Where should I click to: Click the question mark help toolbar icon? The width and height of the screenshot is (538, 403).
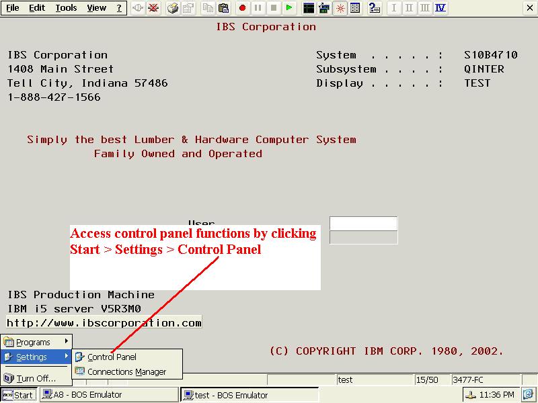pyautogui.click(x=373, y=8)
